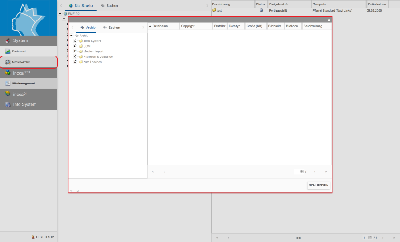Viewport: 400px width, 242px height.
Task: Click the zum Löschen folder icon
Action: click(81, 62)
